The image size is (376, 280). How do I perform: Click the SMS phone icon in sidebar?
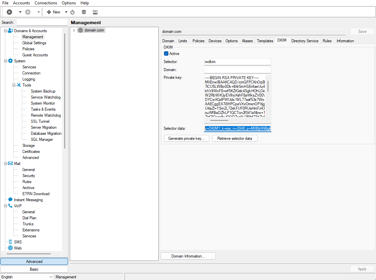10,242
